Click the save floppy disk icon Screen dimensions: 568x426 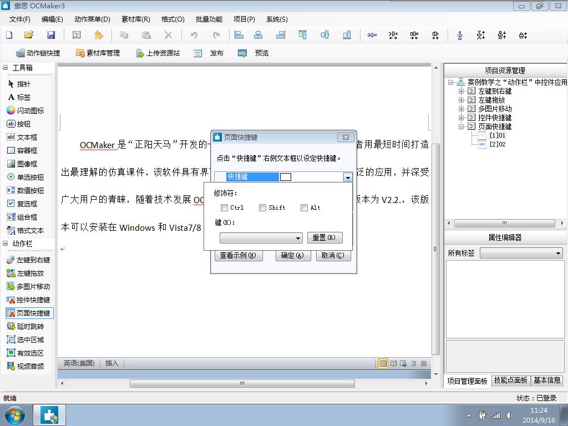click(x=51, y=35)
